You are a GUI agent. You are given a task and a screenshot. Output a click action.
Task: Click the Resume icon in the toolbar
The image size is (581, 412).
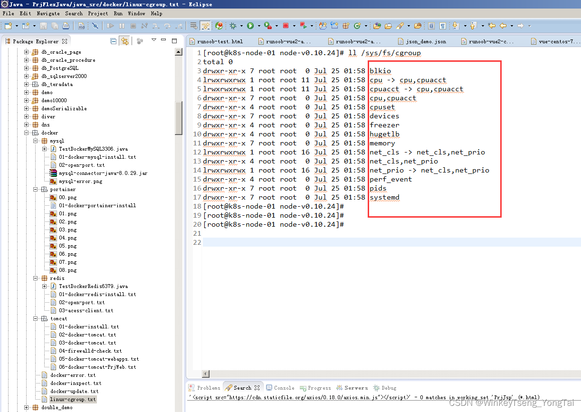tap(110, 26)
